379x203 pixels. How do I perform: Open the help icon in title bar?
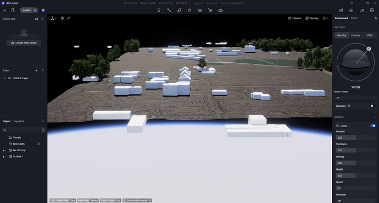tap(352, 3)
